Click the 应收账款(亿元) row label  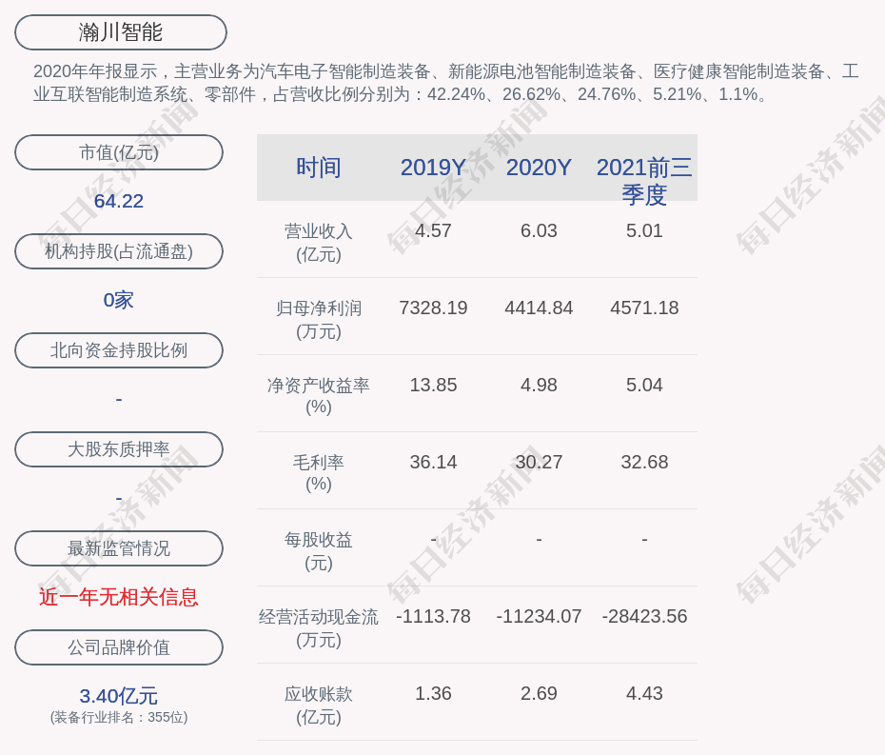(x=319, y=705)
